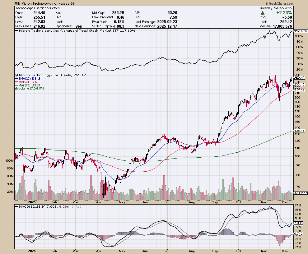Click the Optionable 'yes' value
This screenshot has height=254, width=308.
[79, 26]
